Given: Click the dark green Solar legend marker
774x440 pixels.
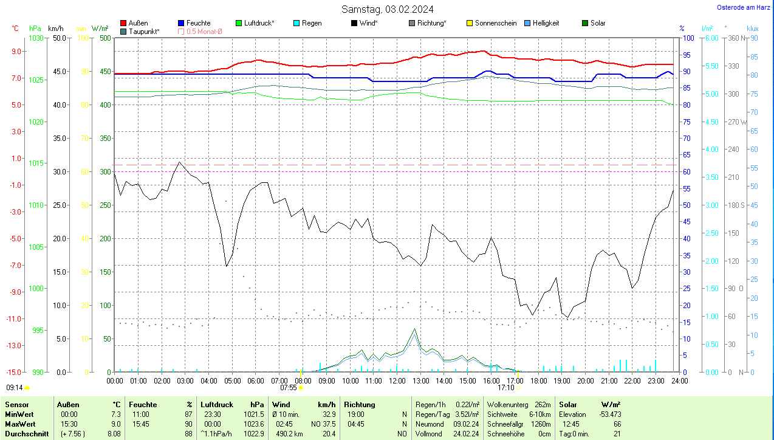Looking at the screenshot, I should 586,23.
